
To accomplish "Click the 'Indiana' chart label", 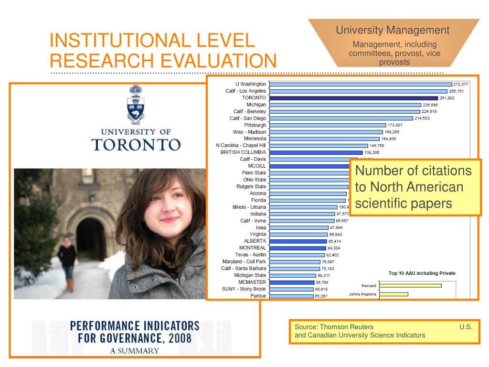I will point(258,214).
